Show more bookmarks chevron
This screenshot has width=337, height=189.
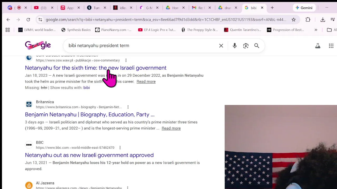click(x=316, y=30)
